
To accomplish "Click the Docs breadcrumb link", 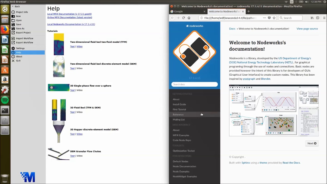I will [232, 29].
